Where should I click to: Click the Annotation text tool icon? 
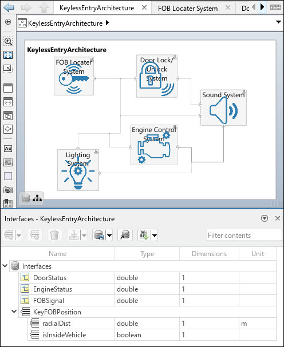click(8, 149)
